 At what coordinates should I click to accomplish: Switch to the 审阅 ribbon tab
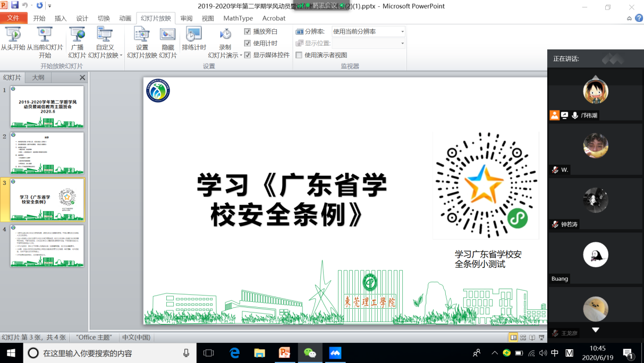click(186, 18)
